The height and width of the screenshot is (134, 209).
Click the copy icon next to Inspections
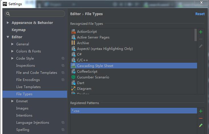(x=63, y=65)
